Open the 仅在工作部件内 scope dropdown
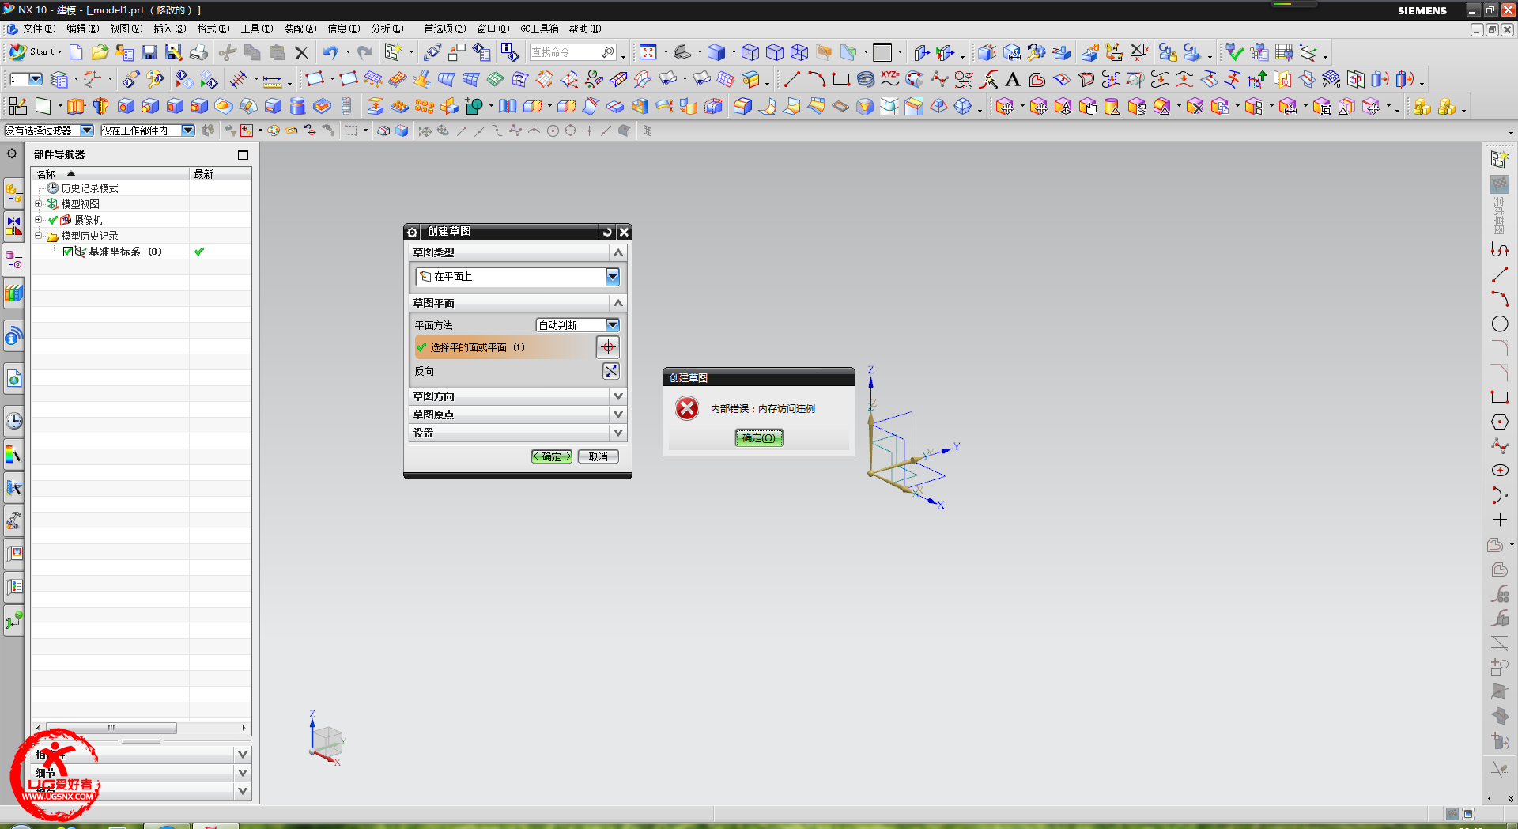1518x829 pixels. [188, 131]
